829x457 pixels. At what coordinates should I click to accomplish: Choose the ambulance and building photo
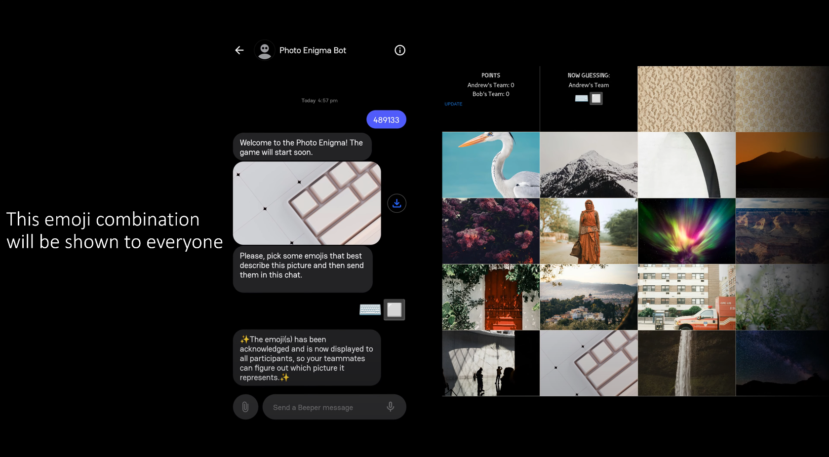pyautogui.click(x=686, y=297)
